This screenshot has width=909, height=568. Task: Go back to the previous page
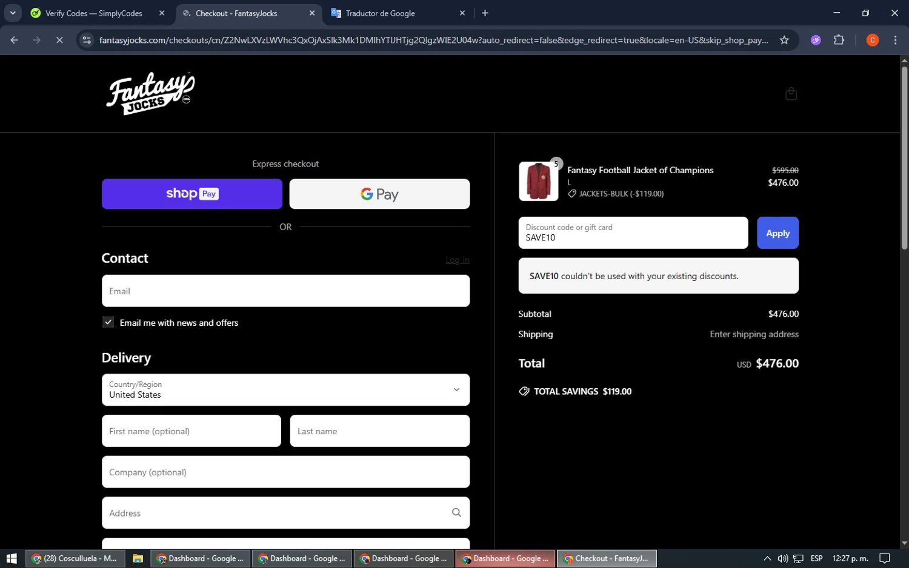[15, 40]
